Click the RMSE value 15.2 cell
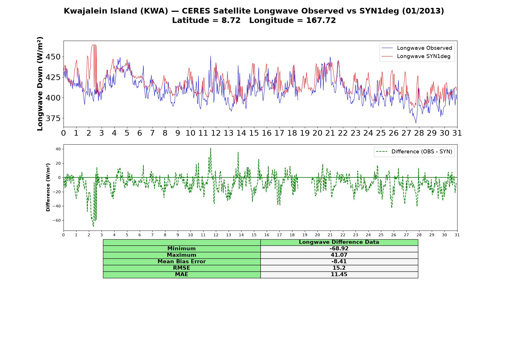The image size is (508, 339). coord(339,268)
